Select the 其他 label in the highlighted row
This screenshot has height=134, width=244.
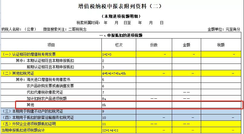(x=30, y=105)
